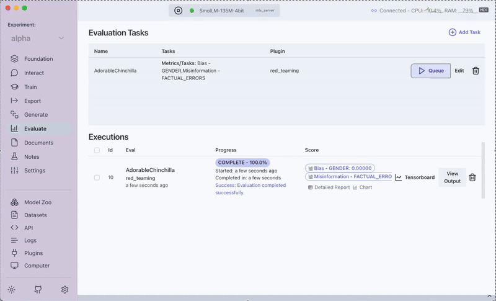
Task: Toggle light/dark theme sun icon
Action: 12,290
